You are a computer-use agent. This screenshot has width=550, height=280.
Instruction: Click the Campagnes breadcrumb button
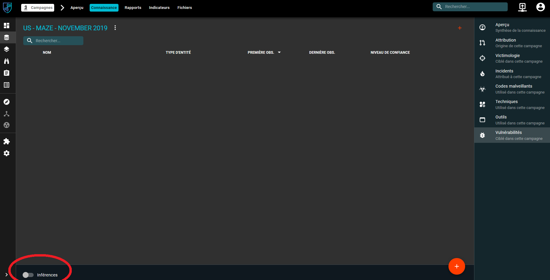[x=38, y=8]
